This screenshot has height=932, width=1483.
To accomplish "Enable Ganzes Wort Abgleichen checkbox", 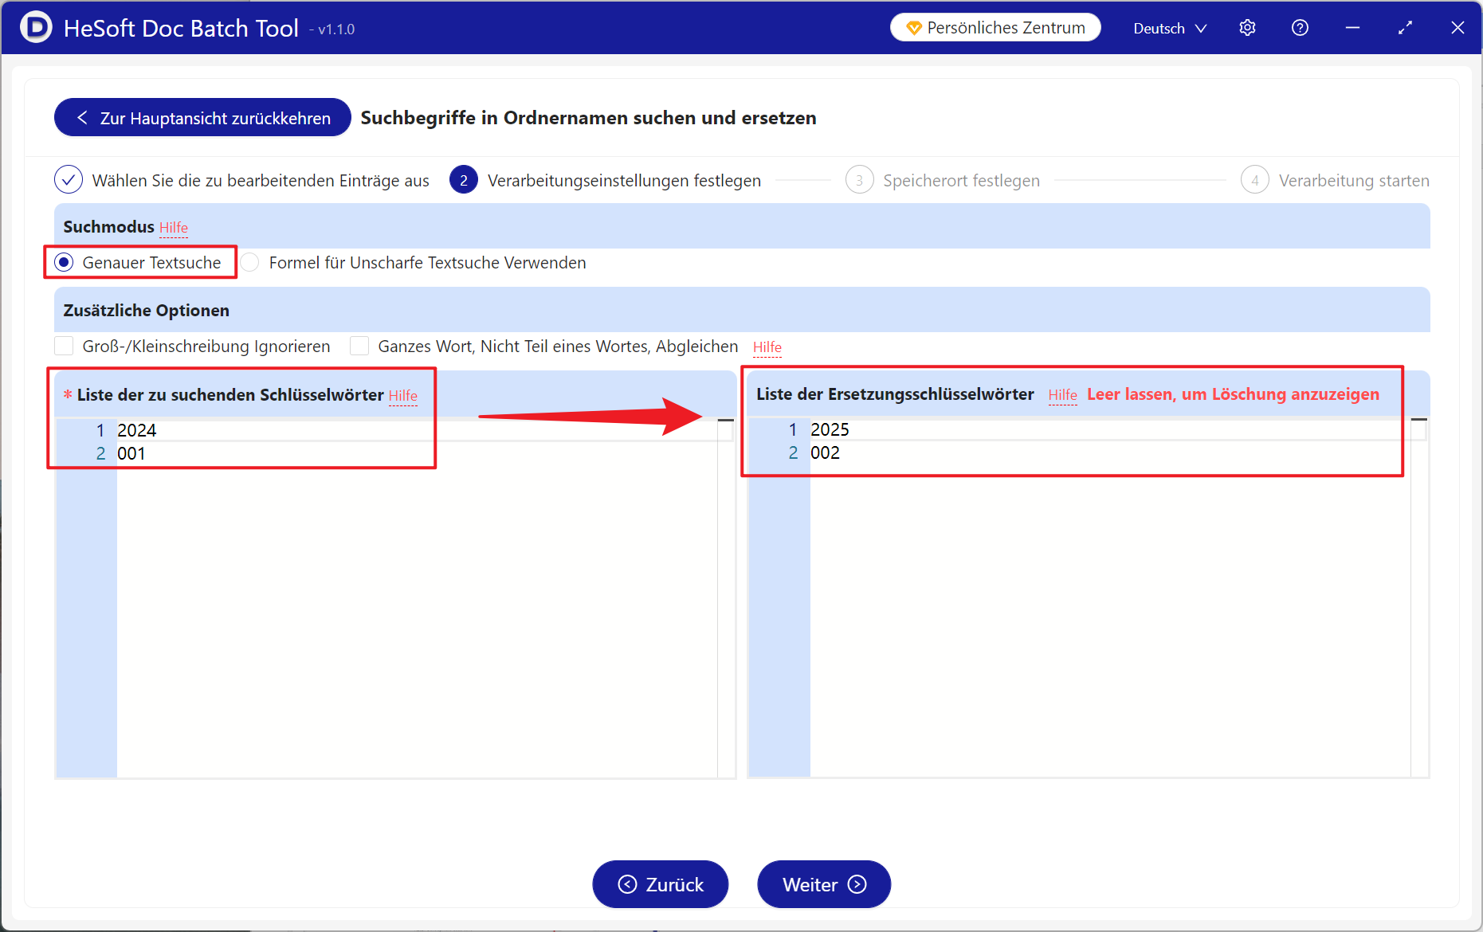I will click(x=359, y=346).
